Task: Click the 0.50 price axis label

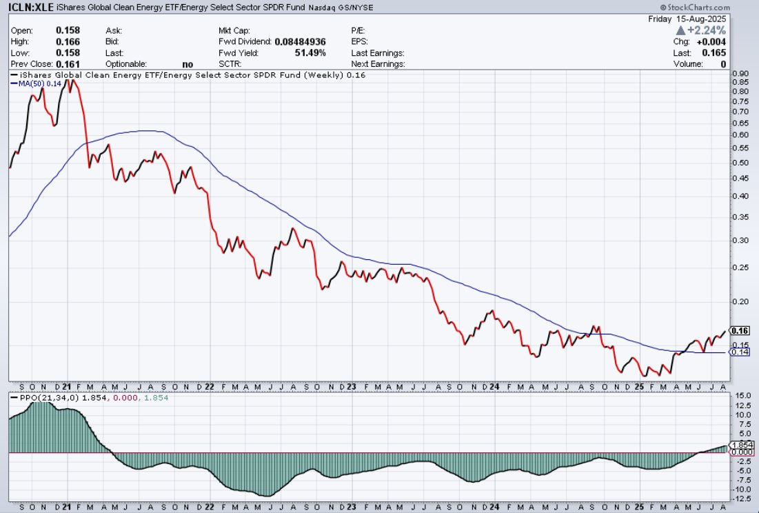Action: [x=740, y=163]
